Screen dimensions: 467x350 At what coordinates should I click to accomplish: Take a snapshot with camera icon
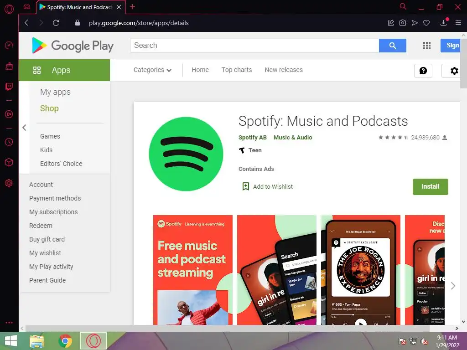[x=403, y=23]
